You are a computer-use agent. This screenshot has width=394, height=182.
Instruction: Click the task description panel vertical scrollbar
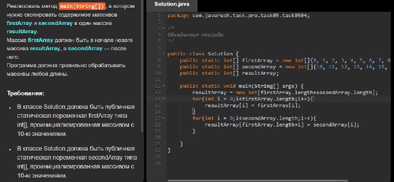click(142, 66)
